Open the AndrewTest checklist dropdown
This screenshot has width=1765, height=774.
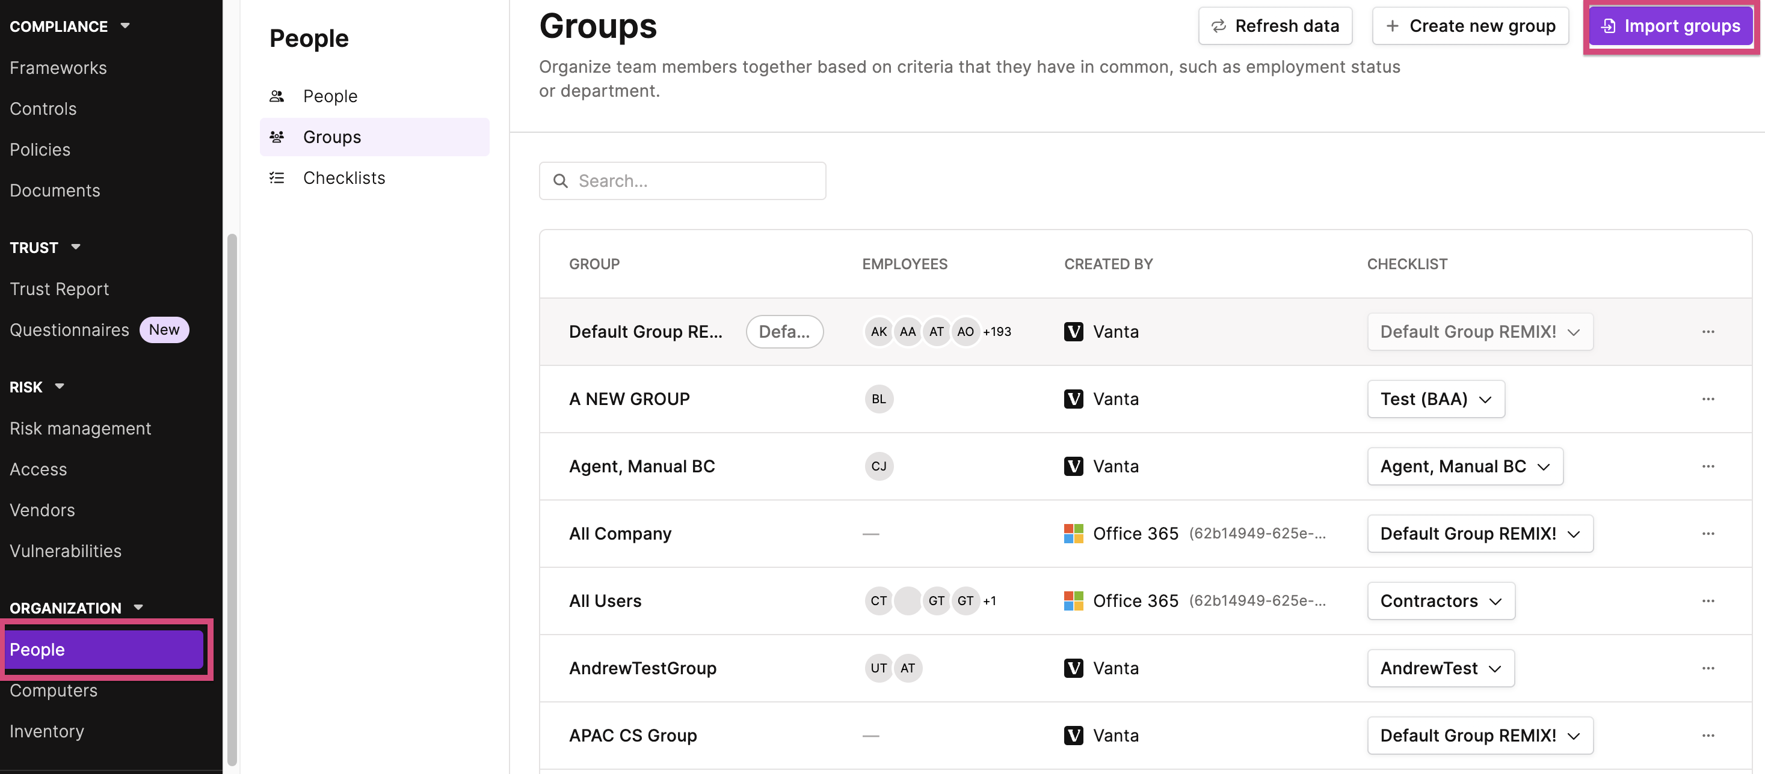tap(1440, 668)
